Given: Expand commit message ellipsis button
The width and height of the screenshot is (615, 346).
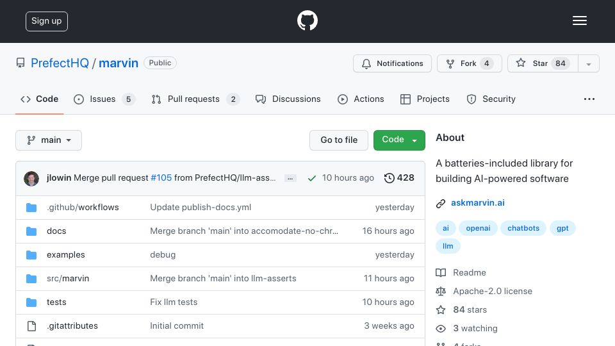Looking at the screenshot, I should (290, 179).
